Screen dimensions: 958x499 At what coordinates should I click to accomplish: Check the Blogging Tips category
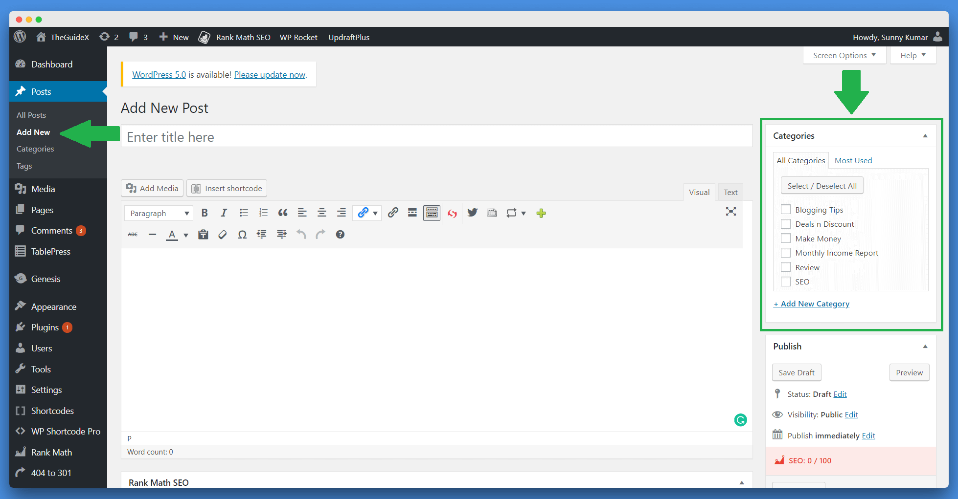click(786, 210)
